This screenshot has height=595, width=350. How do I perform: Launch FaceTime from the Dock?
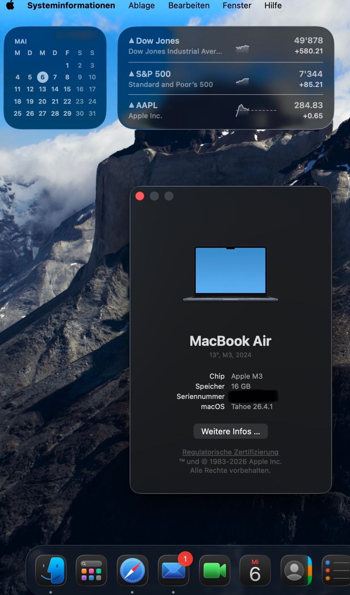point(214,570)
